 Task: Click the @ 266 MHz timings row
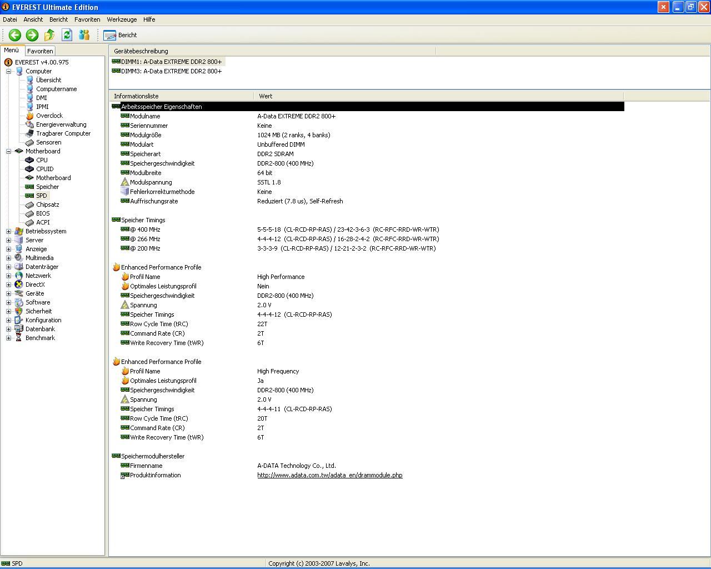(x=368, y=239)
